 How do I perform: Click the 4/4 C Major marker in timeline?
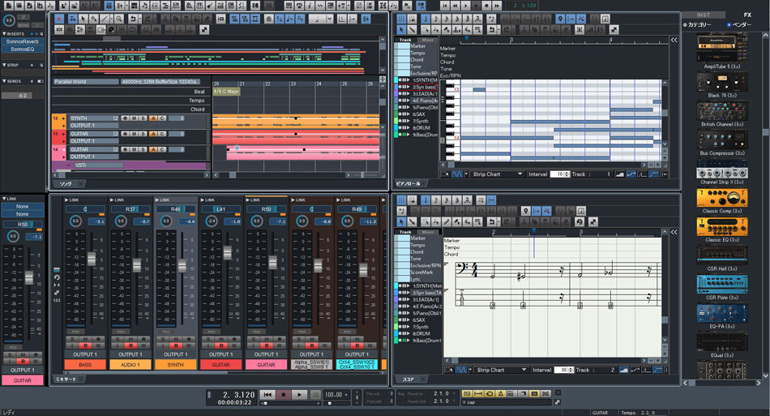pyautogui.click(x=225, y=92)
